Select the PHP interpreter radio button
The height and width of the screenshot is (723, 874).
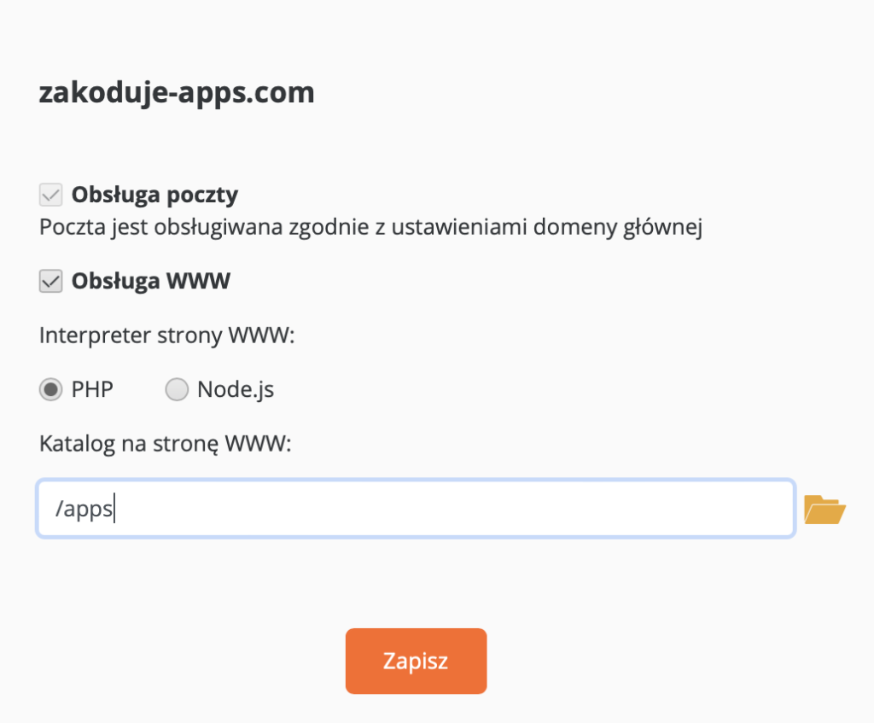[50, 389]
